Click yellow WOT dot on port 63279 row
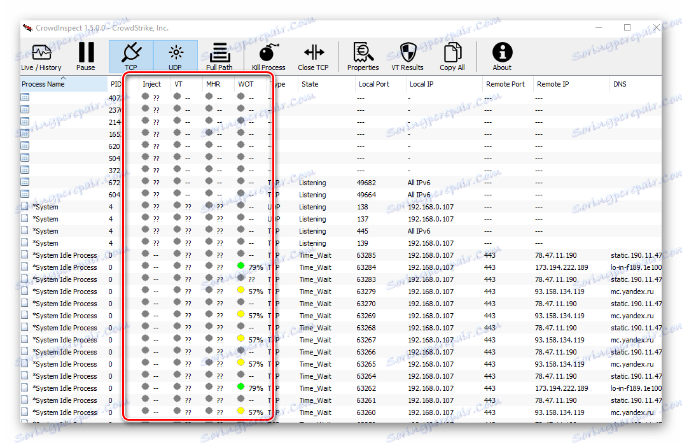Viewport: 682px width, 443px height. tap(240, 290)
